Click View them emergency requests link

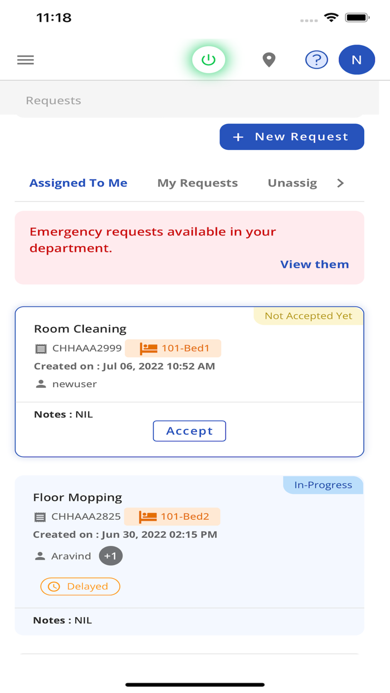[314, 264]
